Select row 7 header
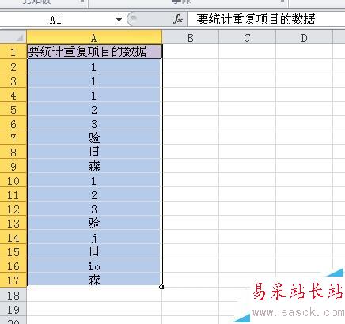This screenshot has height=324, width=345. (x=13, y=138)
